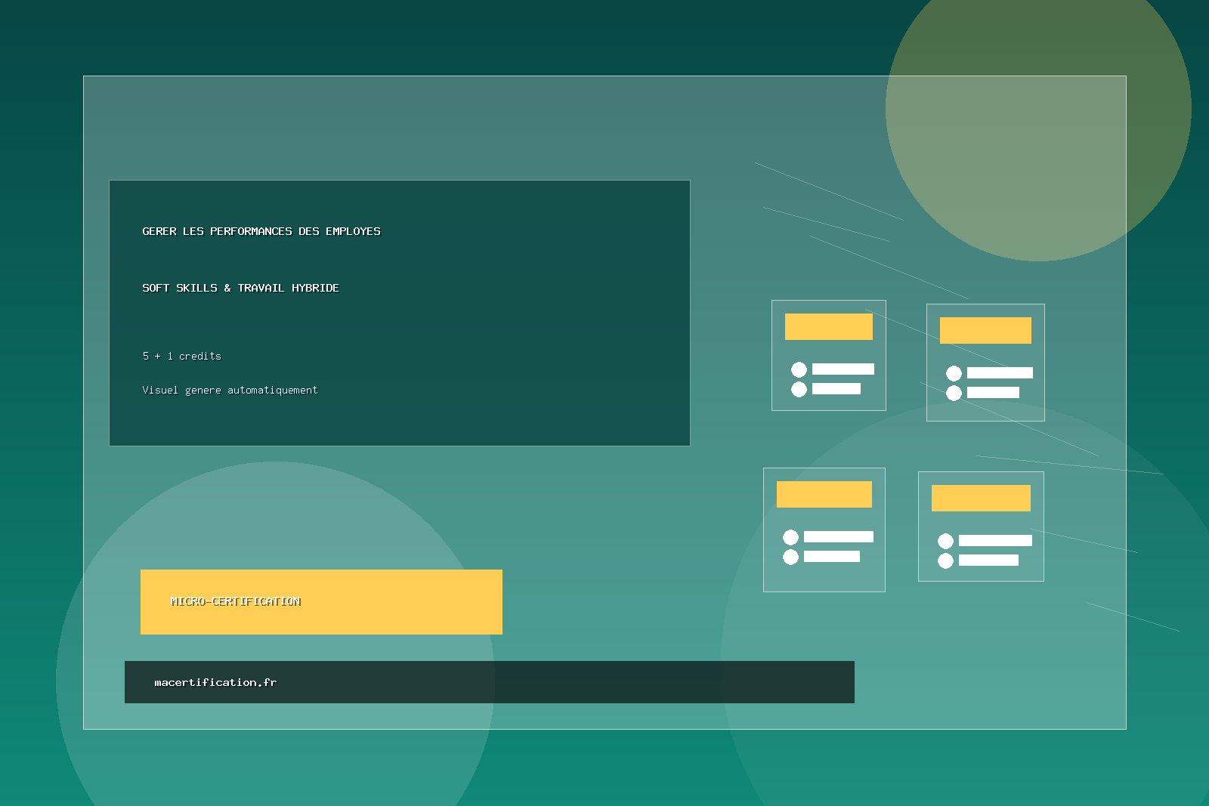
Task: Click the SOFT SKILLS & TRAVAIL HYBRIDE subtitle
Action: click(x=240, y=288)
